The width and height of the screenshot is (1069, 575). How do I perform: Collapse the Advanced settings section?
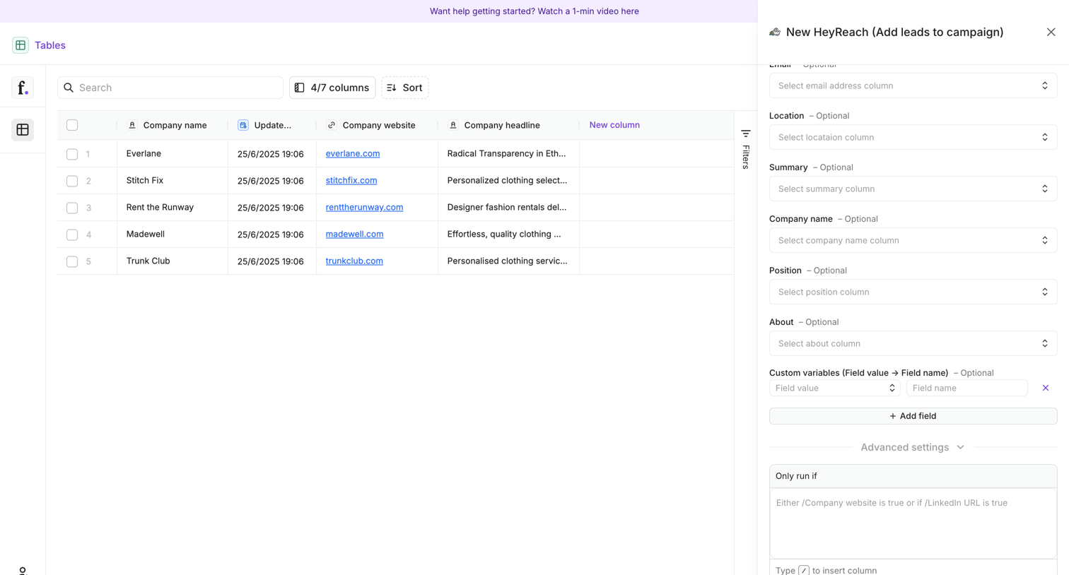click(x=913, y=447)
